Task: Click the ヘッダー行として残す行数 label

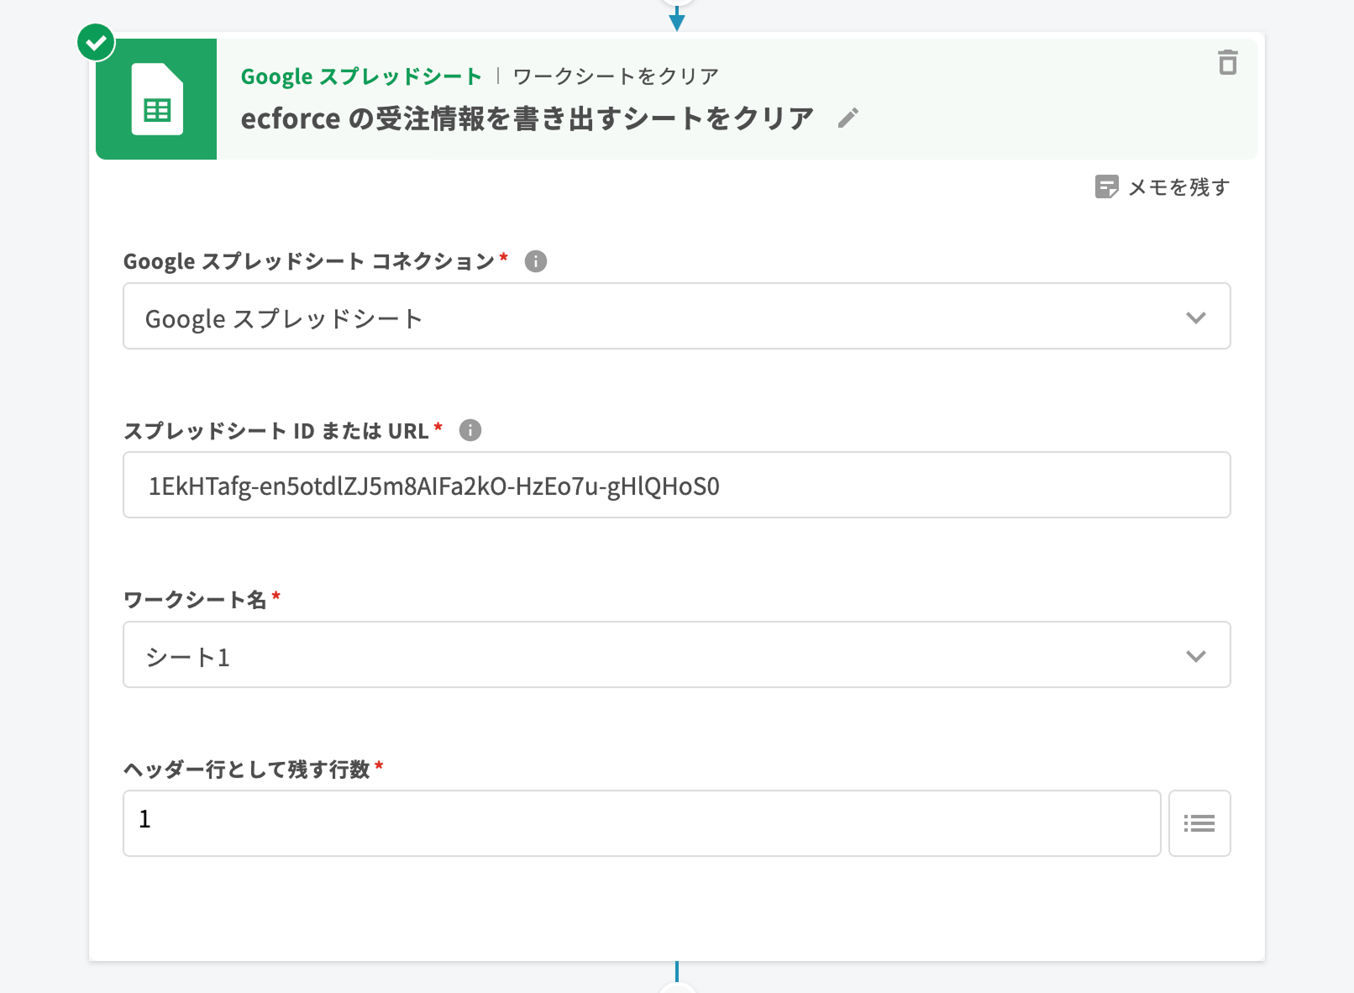Action: [x=247, y=770]
